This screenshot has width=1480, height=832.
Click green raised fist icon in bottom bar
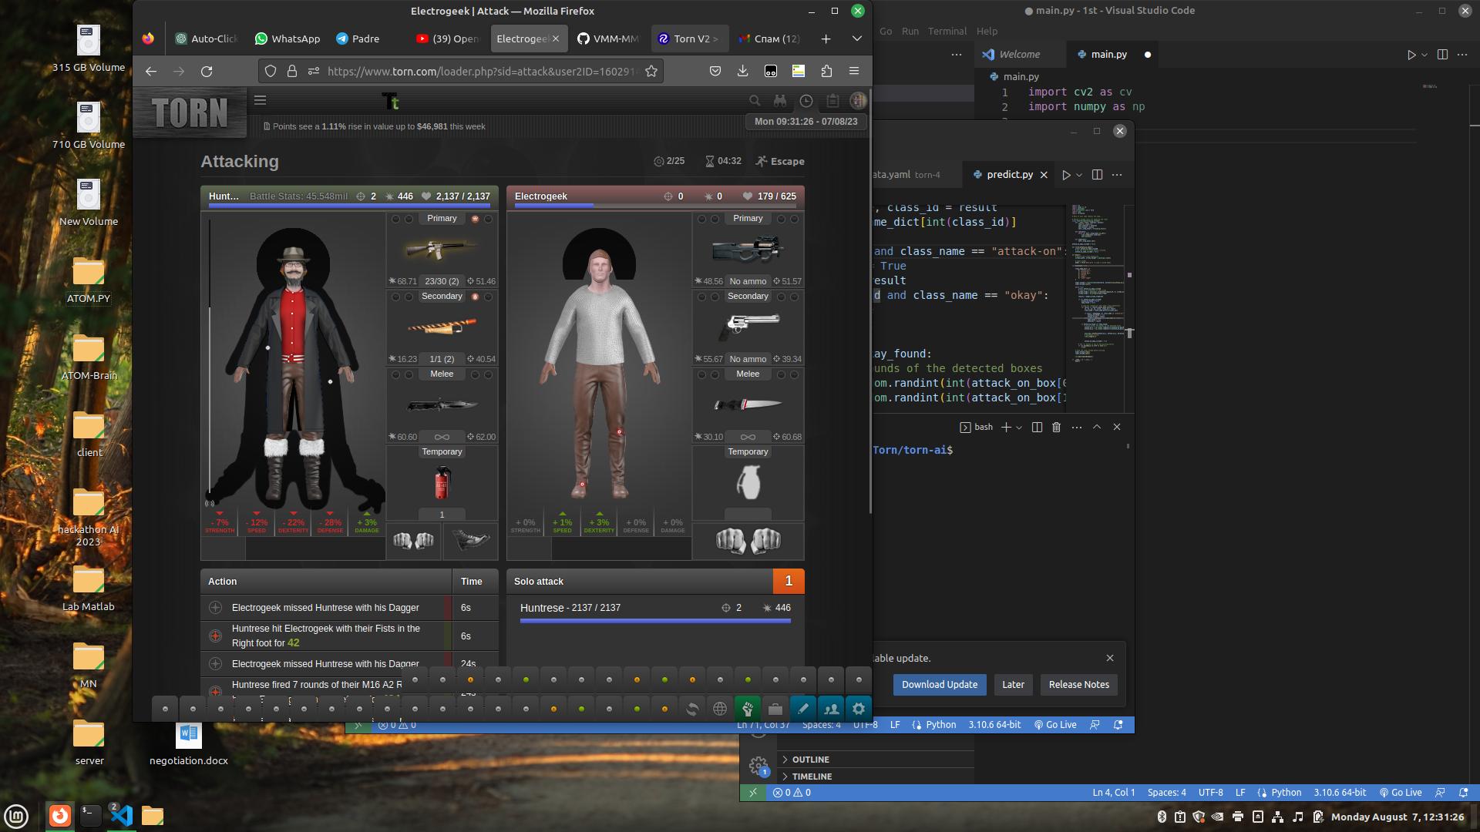coord(748,709)
